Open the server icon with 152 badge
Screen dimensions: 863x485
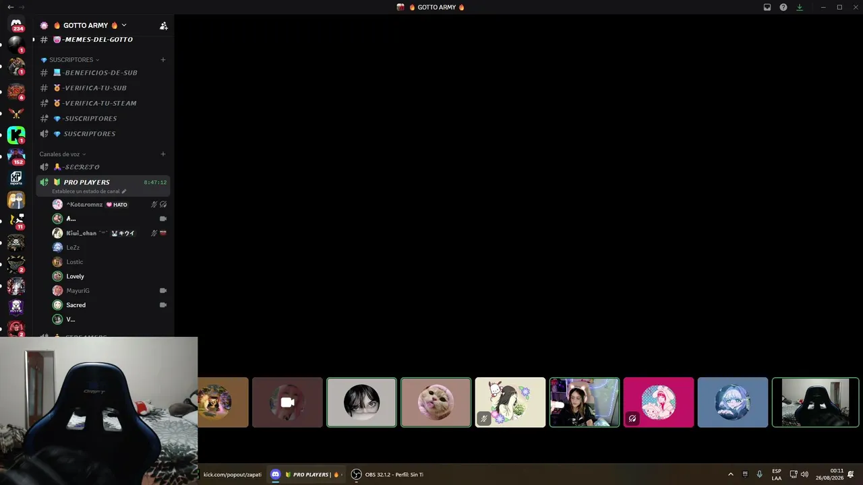click(x=16, y=156)
